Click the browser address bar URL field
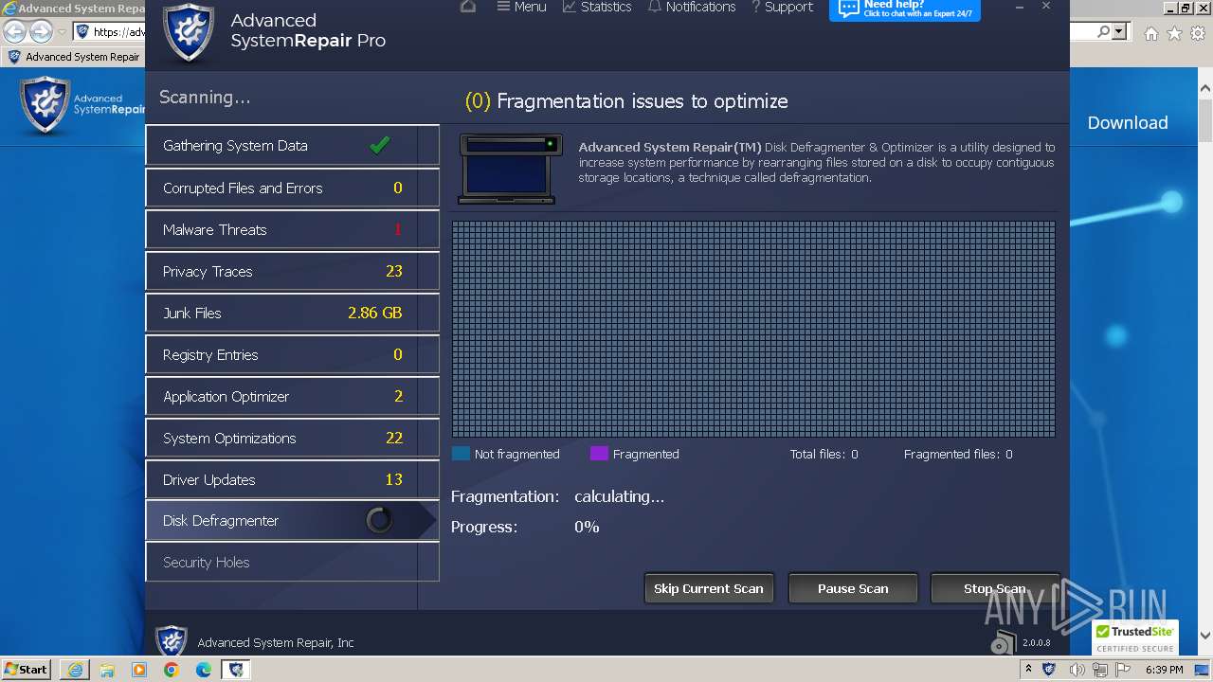This screenshot has height=682, width=1213. tap(118, 32)
